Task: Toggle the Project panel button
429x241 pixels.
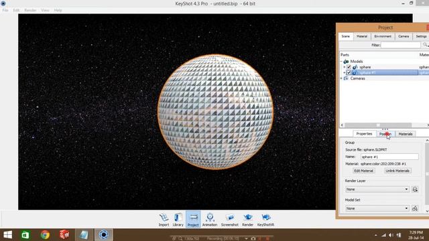Action: click(193, 220)
